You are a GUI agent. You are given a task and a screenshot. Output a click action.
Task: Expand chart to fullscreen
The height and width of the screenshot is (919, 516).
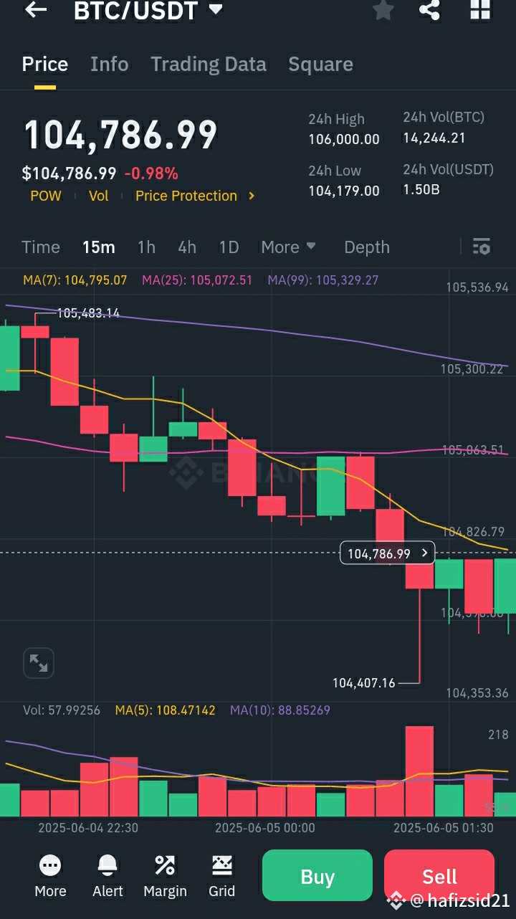coord(39,664)
